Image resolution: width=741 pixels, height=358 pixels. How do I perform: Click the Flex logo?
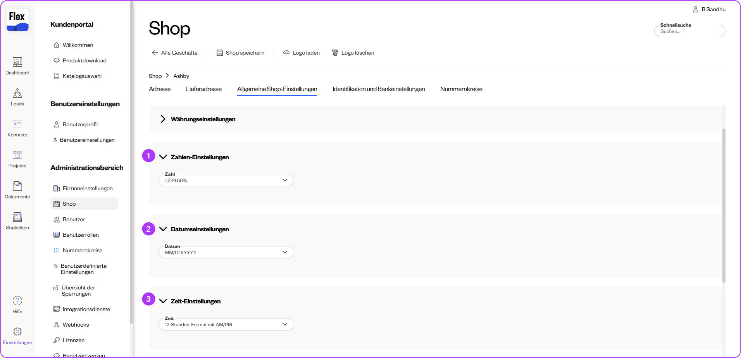pyautogui.click(x=17, y=21)
